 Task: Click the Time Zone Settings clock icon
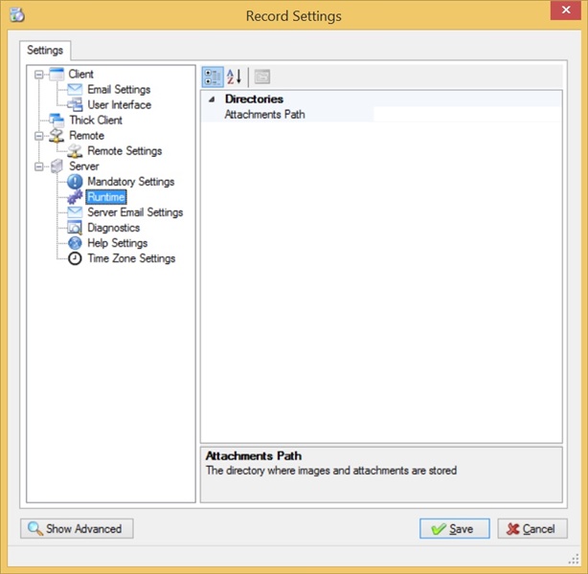pyautogui.click(x=75, y=258)
